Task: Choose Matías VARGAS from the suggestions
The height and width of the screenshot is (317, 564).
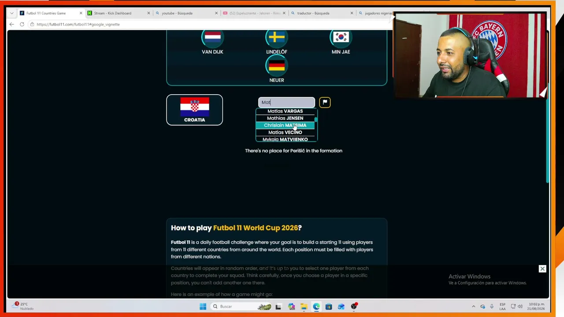Action: pyautogui.click(x=285, y=111)
